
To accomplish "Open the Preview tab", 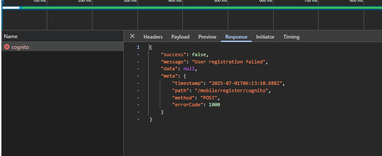I will pos(207,37).
